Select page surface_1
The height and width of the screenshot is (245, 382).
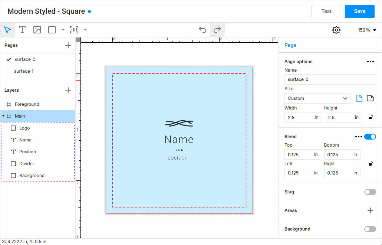click(x=38, y=71)
